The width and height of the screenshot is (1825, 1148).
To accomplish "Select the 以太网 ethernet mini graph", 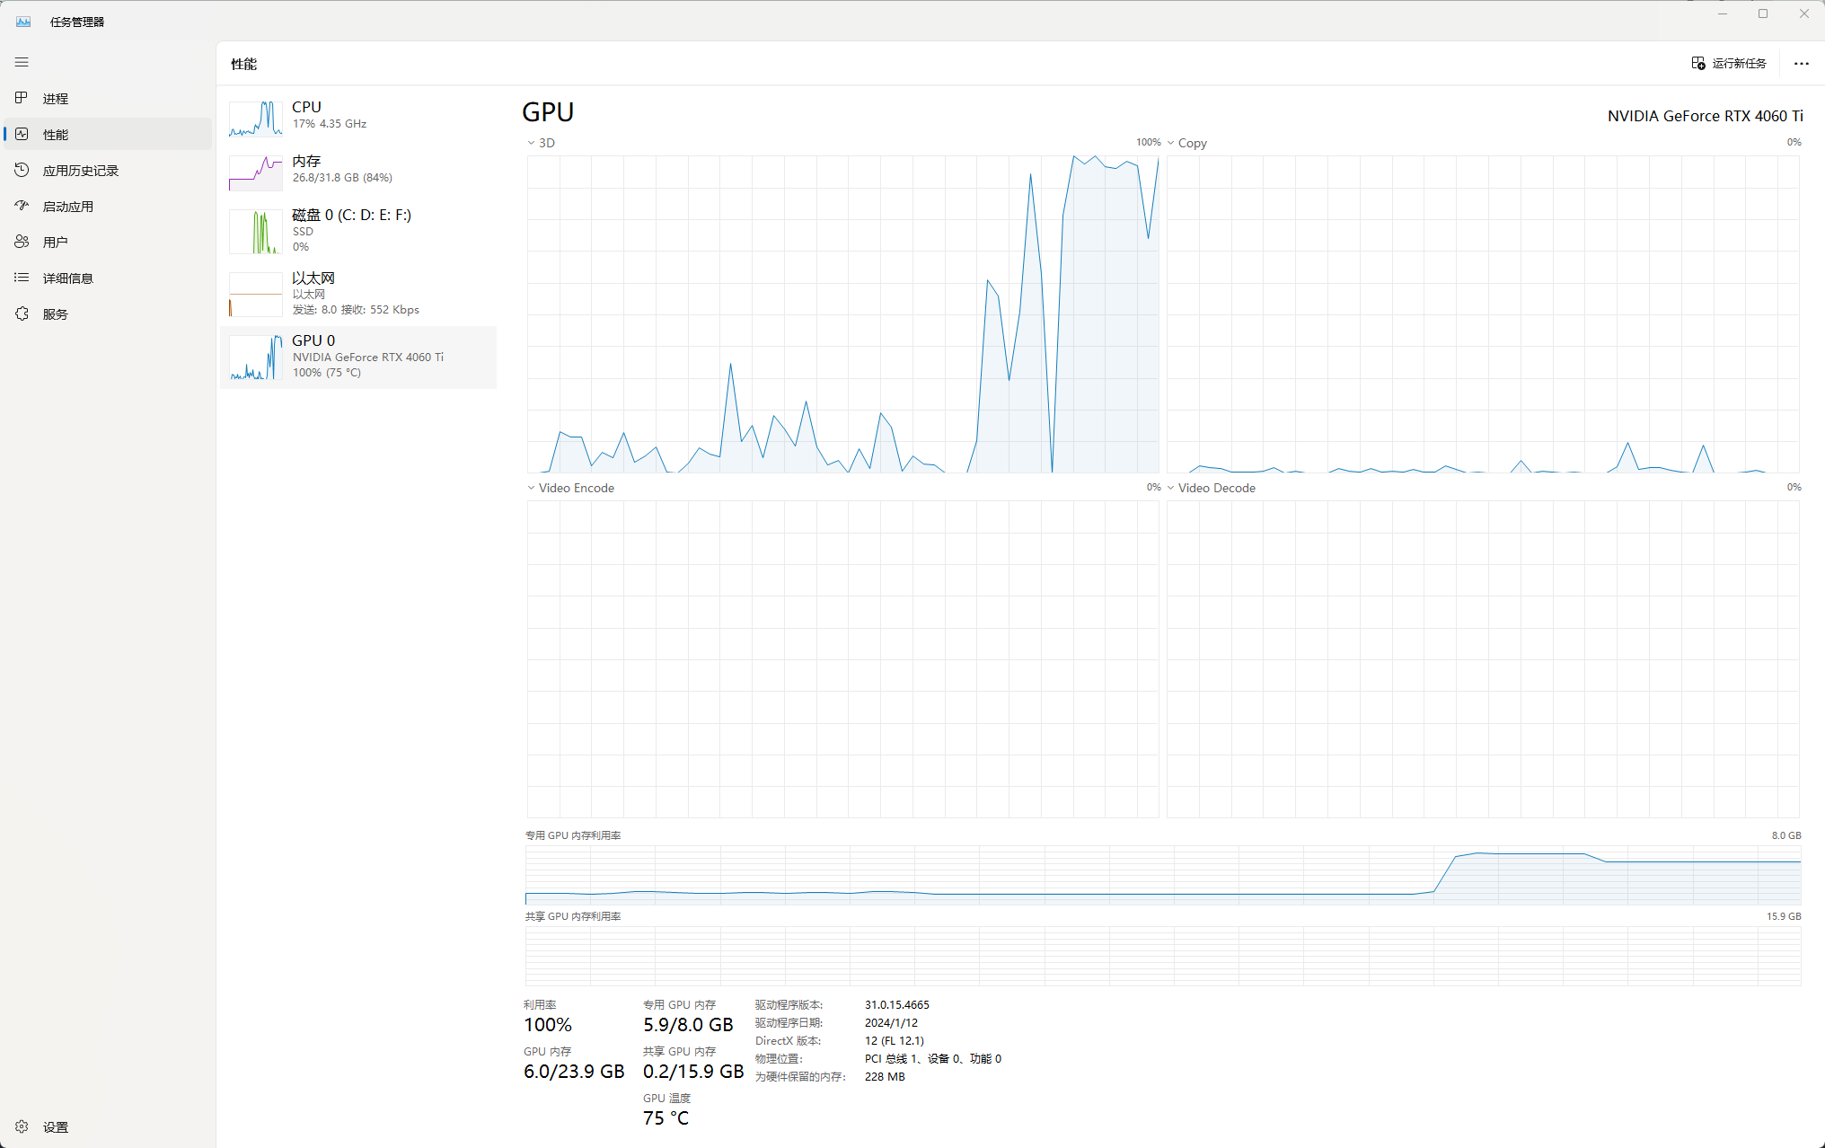I will (x=256, y=295).
